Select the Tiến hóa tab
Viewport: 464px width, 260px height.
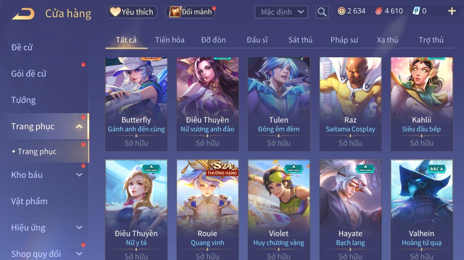170,40
